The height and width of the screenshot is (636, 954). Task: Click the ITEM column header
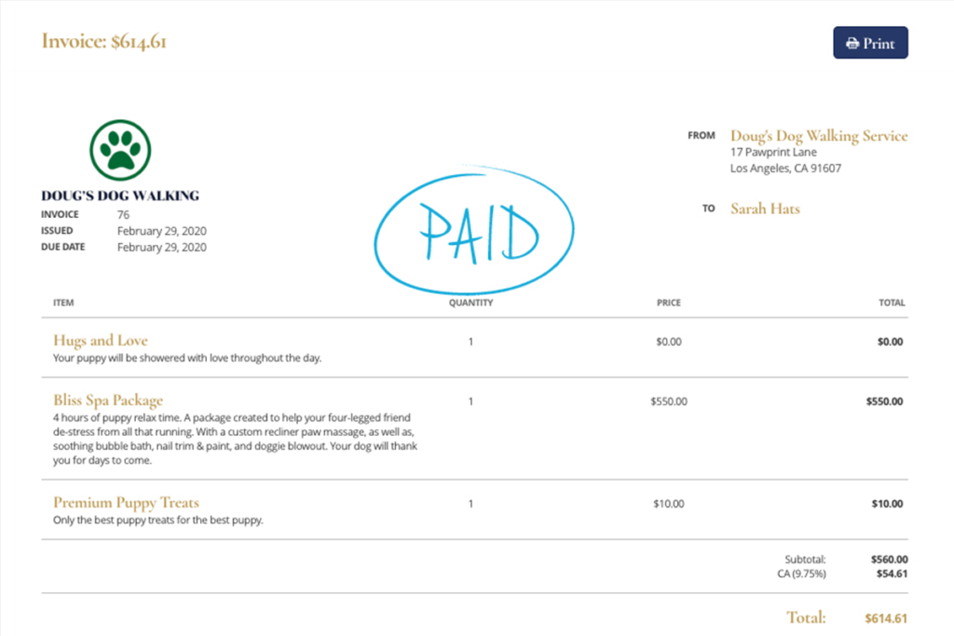pos(62,303)
